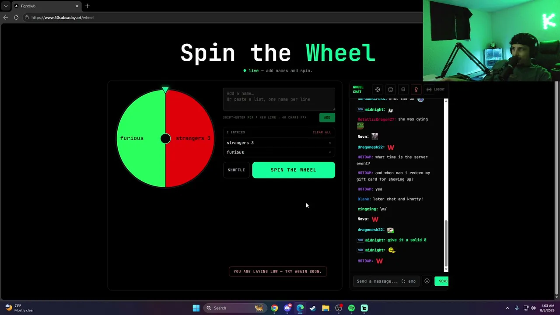Shuffle the wheel entries
This screenshot has width=560, height=315.
point(236,170)
